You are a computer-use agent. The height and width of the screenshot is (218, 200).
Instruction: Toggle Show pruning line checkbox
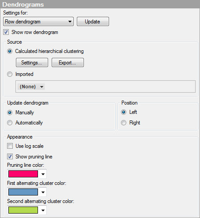[10, 157]
